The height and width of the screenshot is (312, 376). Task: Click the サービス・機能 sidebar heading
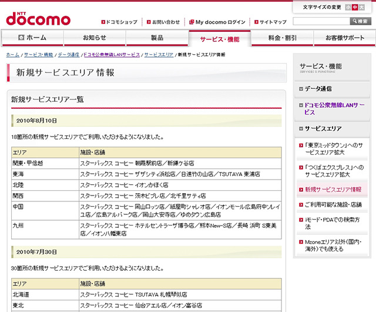tap(320, 68)
